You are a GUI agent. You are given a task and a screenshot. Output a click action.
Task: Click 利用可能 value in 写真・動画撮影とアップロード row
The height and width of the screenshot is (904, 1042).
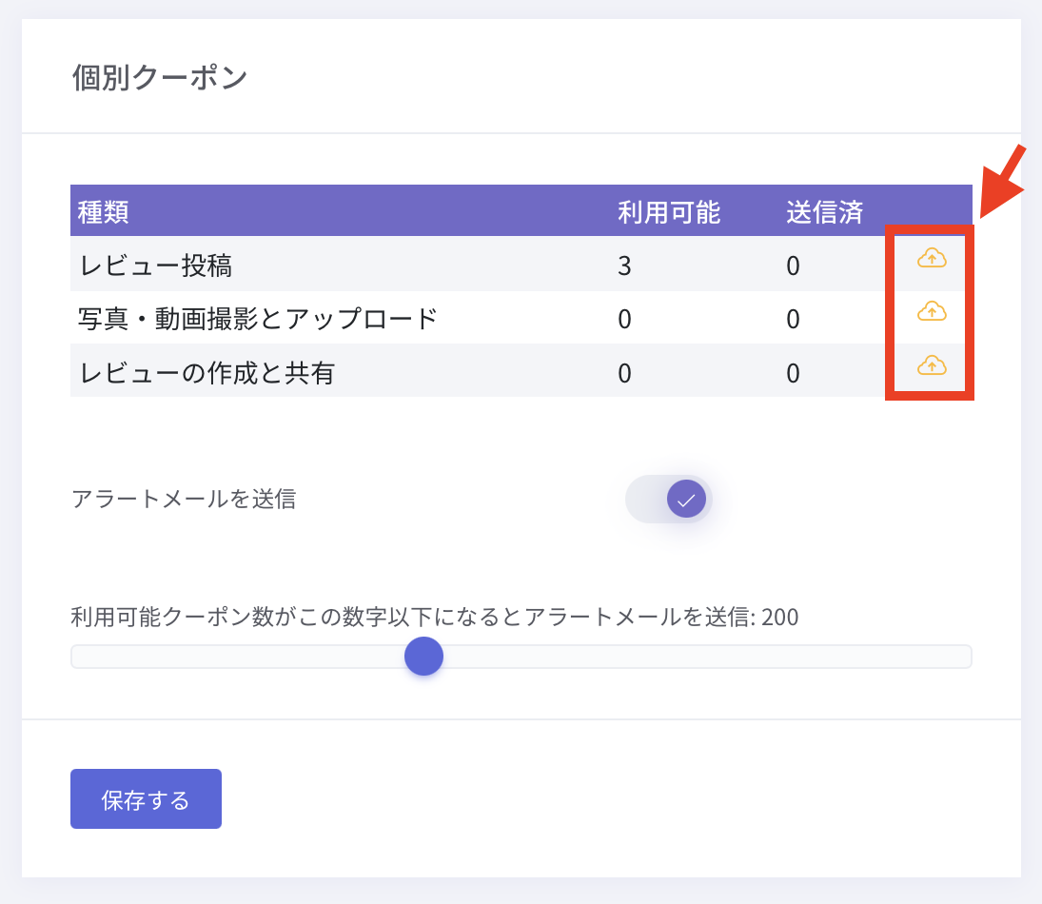pos(624,319)
